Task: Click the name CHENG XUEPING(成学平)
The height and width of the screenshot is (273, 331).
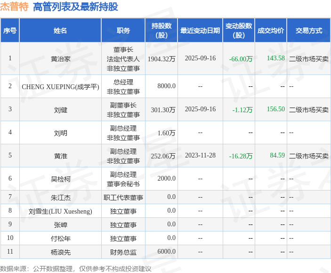Action: 60,86
